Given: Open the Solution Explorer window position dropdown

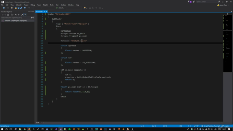Looking at the screenshot, I should click(29, 12).
